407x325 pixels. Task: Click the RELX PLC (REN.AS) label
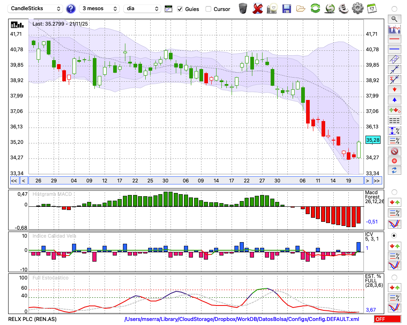(x=33, y=319)
